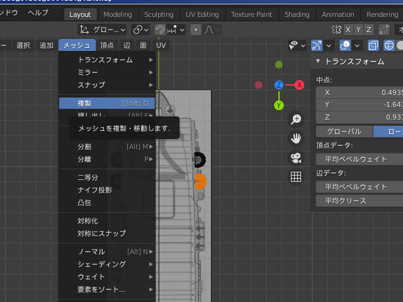Switch to UV Editing workspace

[202, 14]
